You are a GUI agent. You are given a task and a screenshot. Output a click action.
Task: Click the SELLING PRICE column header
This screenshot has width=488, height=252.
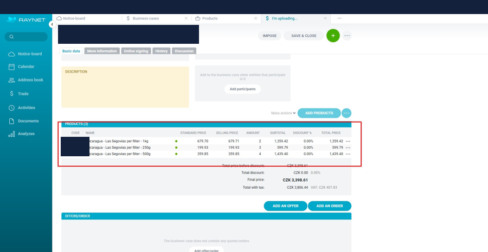point(227,133)
